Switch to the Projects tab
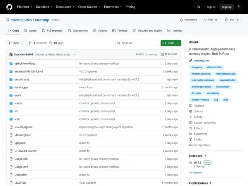Screen dimensions: 248x186 click(120, 31)
